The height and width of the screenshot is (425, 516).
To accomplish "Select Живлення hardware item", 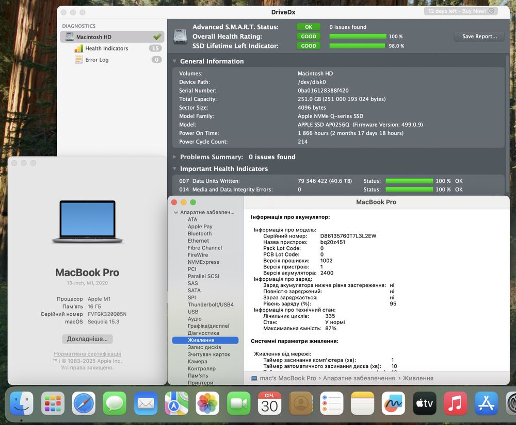I will tap(205, 341).
